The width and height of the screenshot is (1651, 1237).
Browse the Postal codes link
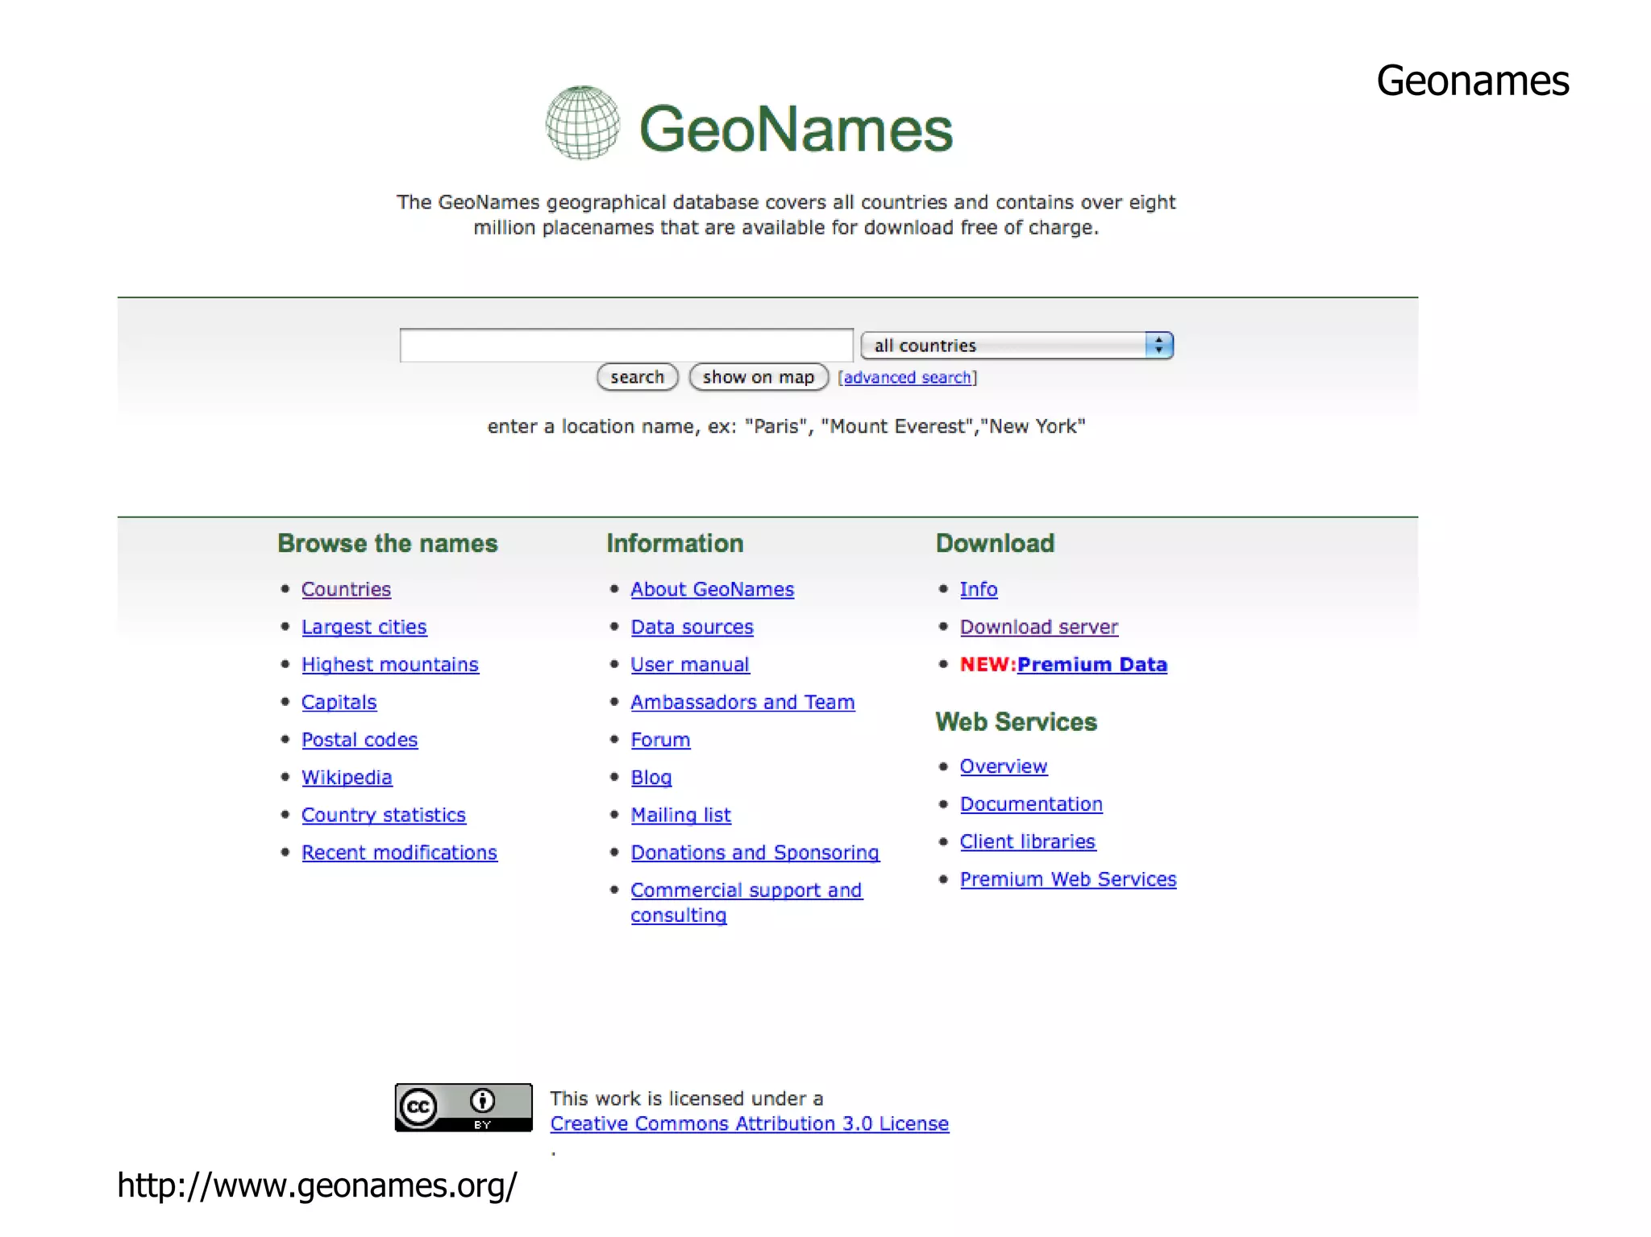(x=360, y=741)
